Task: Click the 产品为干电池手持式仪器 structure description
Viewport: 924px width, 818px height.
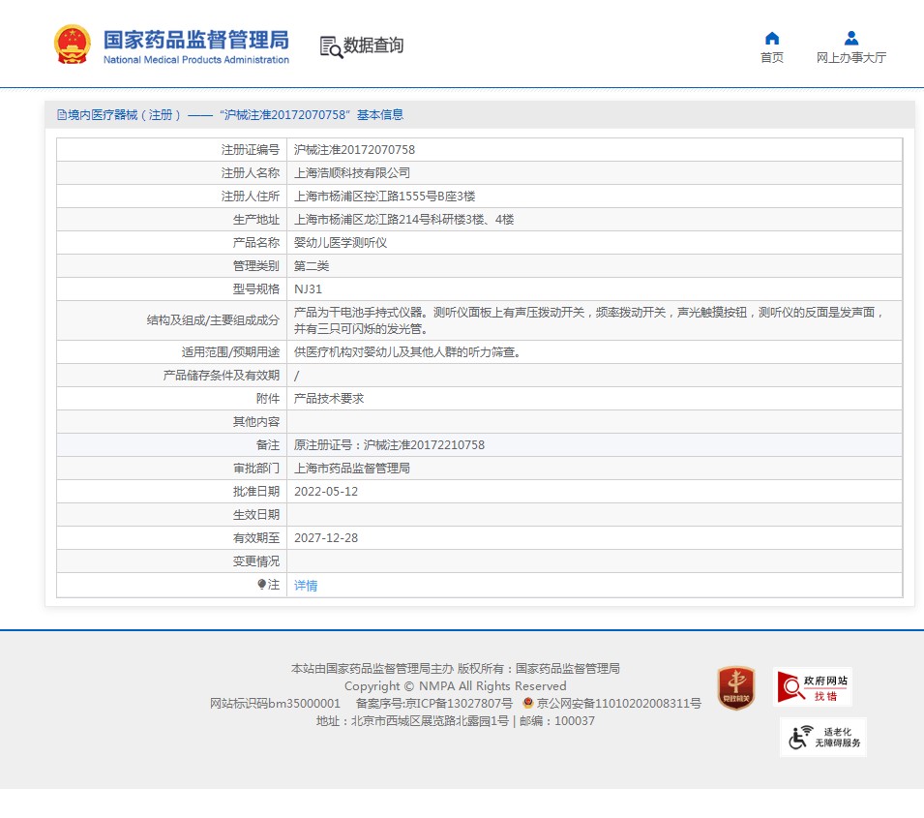Action: point(589,320)
